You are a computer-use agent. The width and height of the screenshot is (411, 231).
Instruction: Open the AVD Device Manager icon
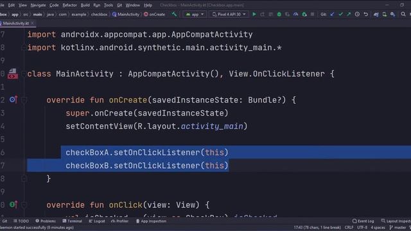click(384, 14)
